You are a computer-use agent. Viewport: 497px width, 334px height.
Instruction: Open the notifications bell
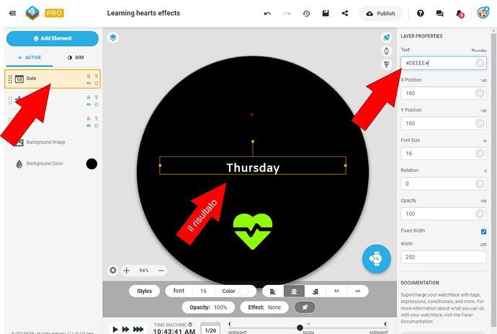coord(460,14)
